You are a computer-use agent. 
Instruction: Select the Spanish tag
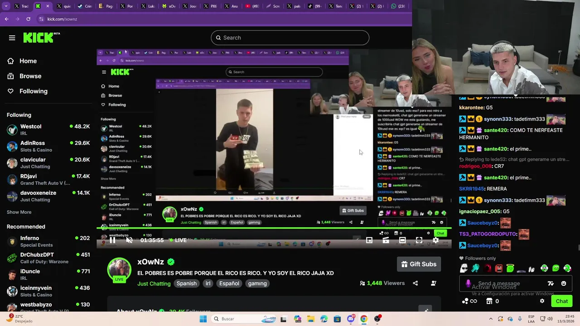pos(187,283)
